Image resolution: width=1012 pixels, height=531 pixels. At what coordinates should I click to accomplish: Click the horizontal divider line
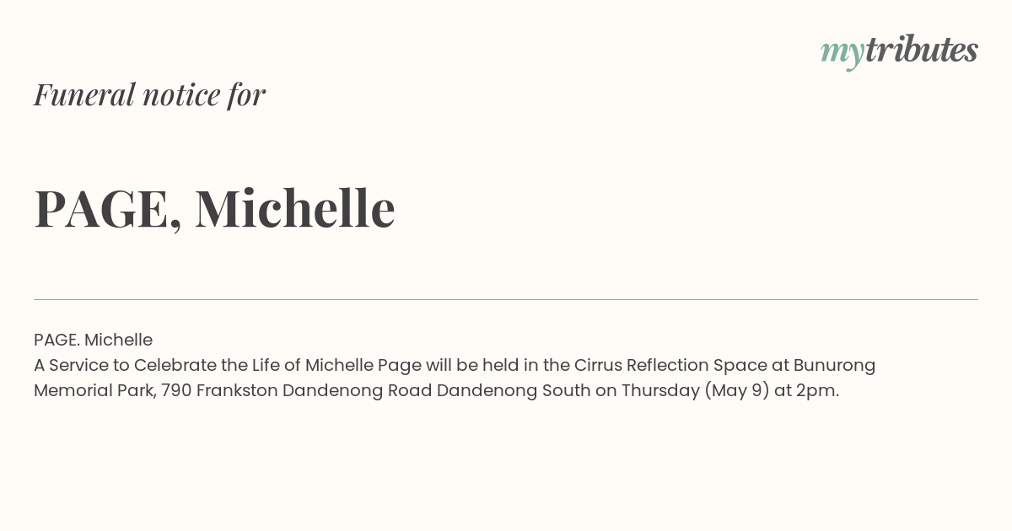[506, 299]
